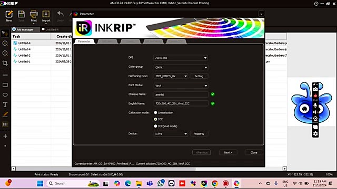Click the horizontal scrollbar right arrow

[x=284, y=169]
